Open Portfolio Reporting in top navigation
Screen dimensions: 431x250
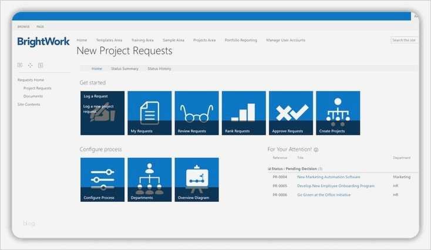241,40
